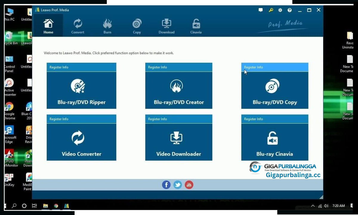Click the 7:20 AM taskbar clock
Image resolution: width=358 pixels, height=215 pixels.
(338, 206)
